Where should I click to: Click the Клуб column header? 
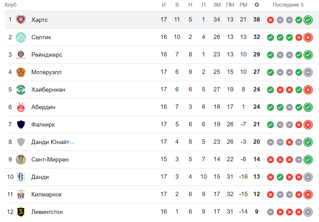click(11, 5)
